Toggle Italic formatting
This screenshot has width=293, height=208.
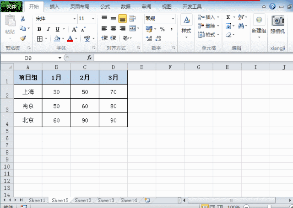pyautogui.click(x=49, y=29)
